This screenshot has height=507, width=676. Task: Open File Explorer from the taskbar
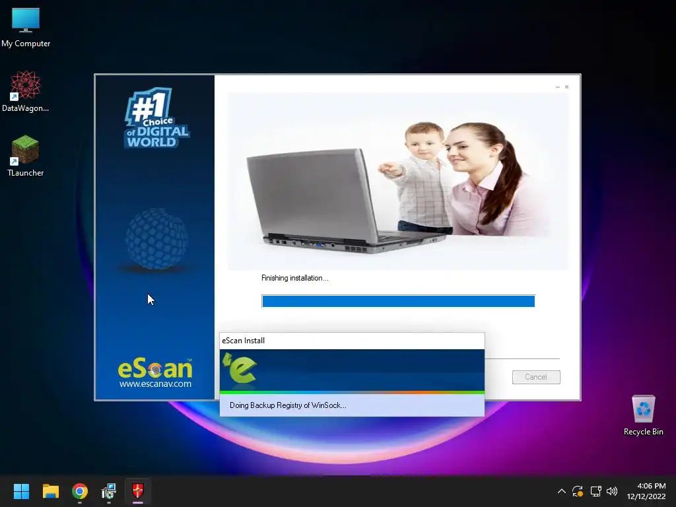point(50,491)
